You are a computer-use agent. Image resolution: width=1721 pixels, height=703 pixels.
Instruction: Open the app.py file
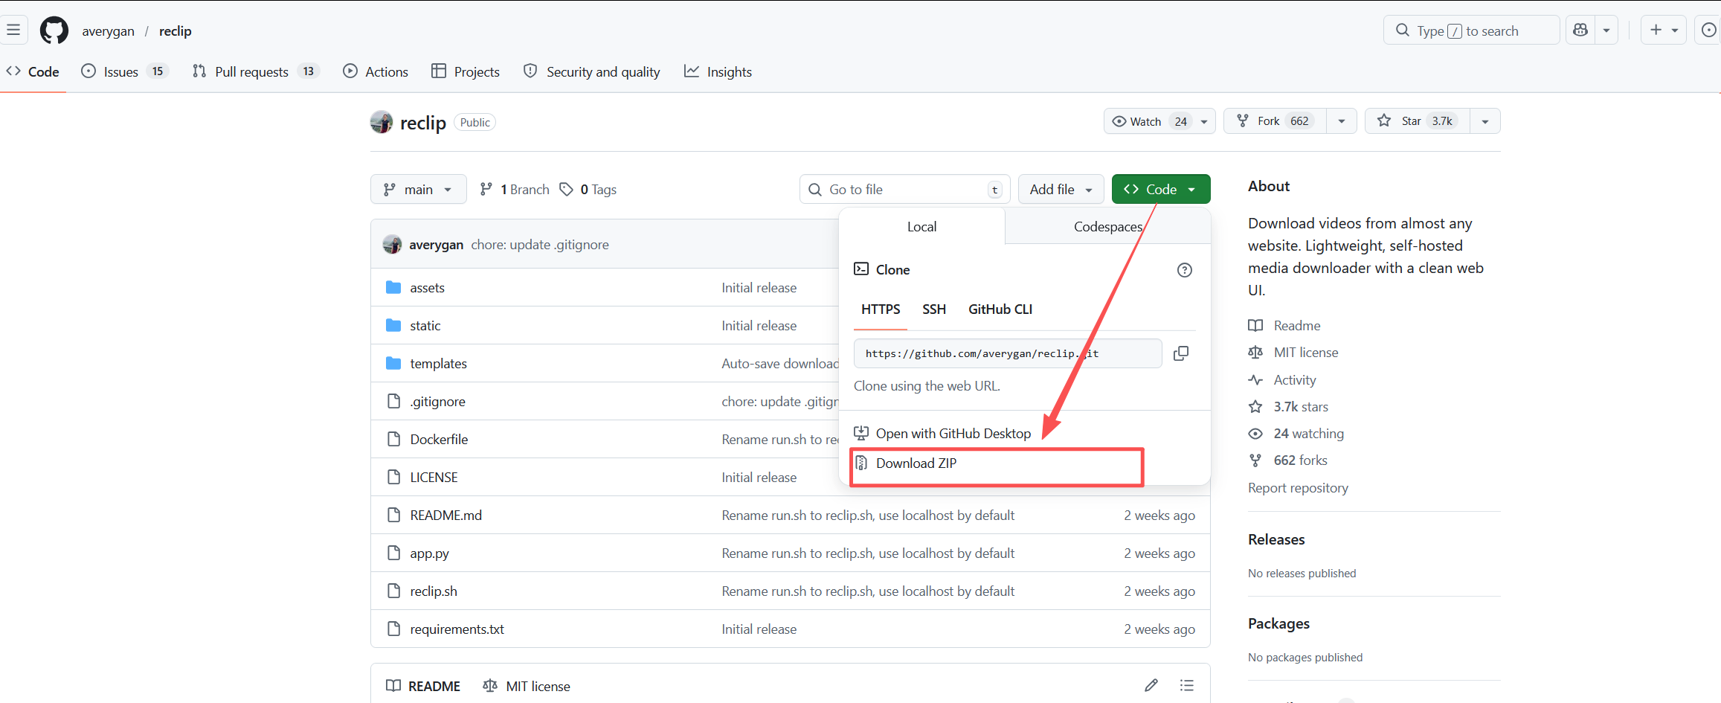[430, 553]
